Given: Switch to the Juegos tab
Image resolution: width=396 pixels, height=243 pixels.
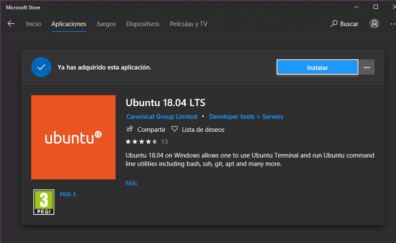Looking at the screenshot, I should (106, 24).
